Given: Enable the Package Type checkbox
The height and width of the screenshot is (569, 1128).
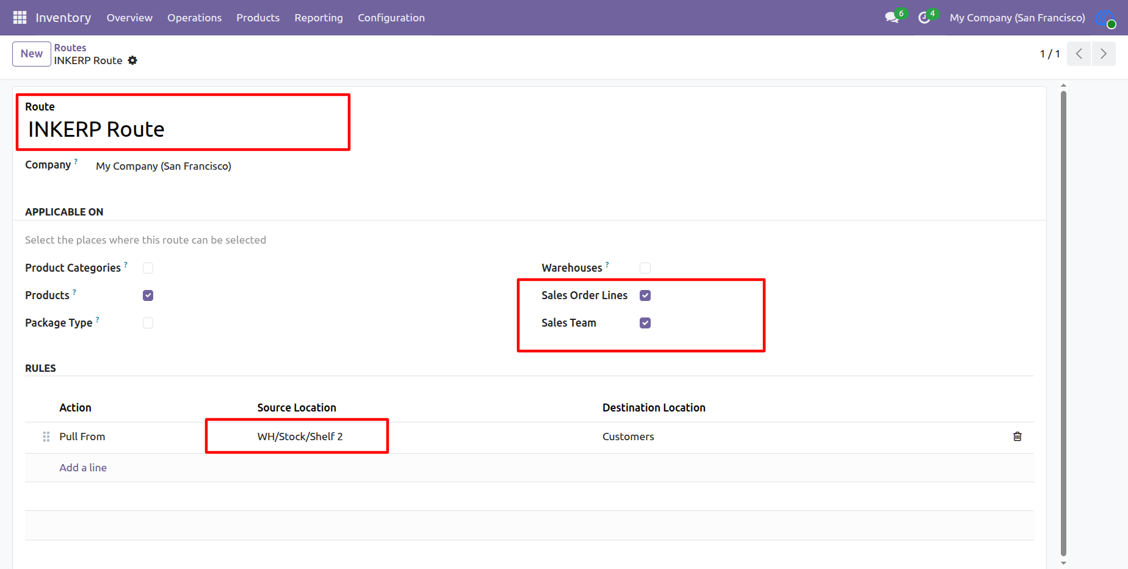Looking at the screenshot, I should tap(148, 323).
